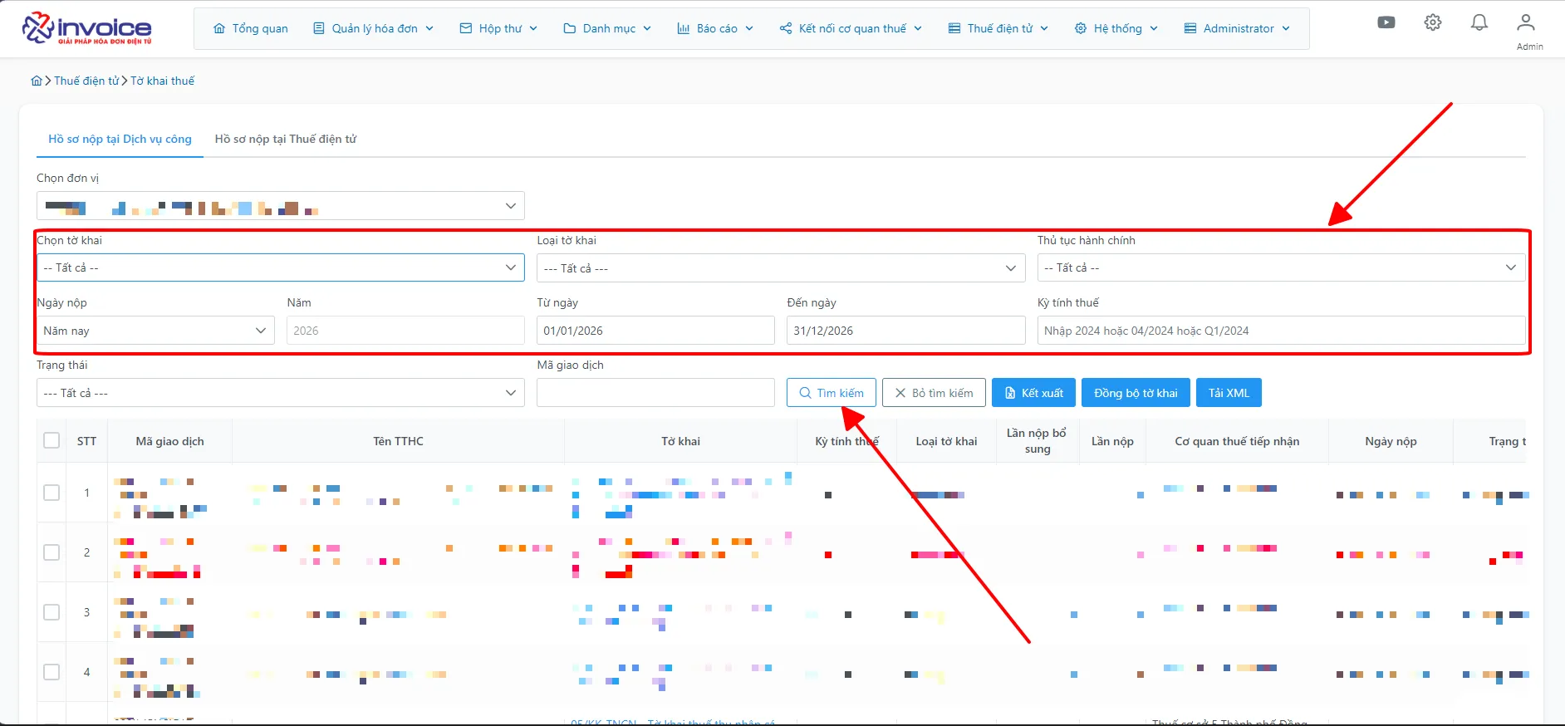The image size is (1565, 726).
Task: Click the home icon in the breadcrumb
Action: (x=37, y=81)
